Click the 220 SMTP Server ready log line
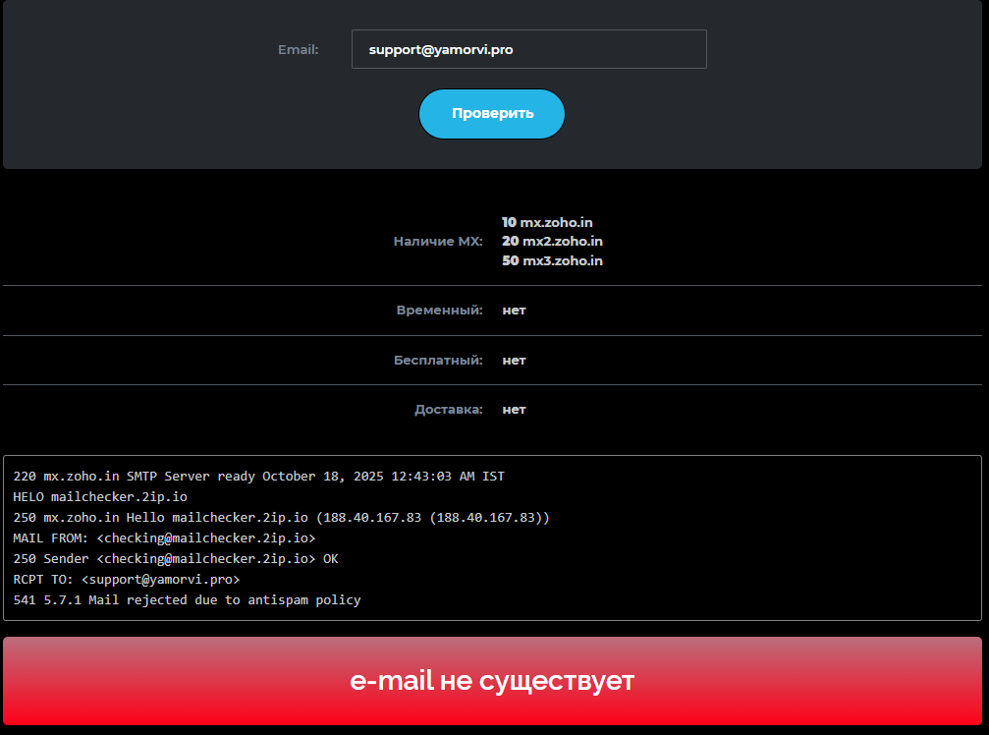The height and width of the screenshot is (735, 989). [258, 476]
